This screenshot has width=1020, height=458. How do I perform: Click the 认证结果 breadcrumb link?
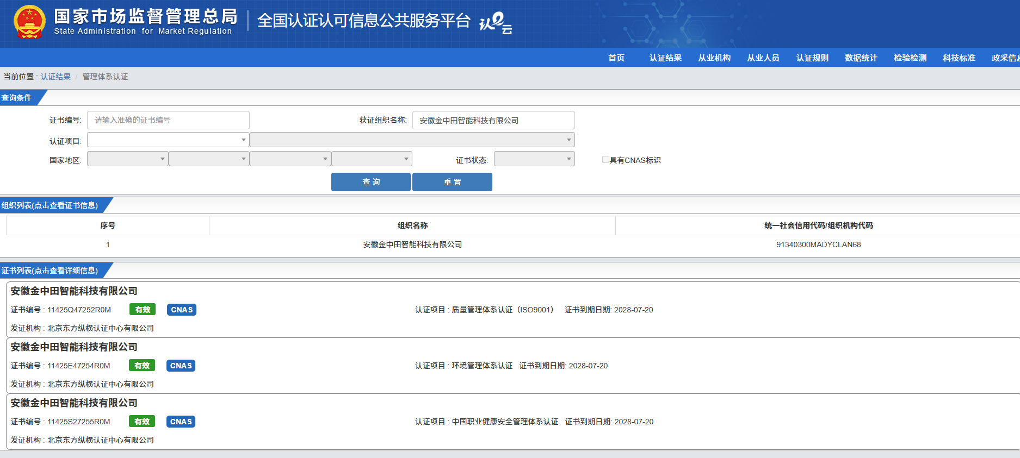pyautogui.click(x=55, y=77)
